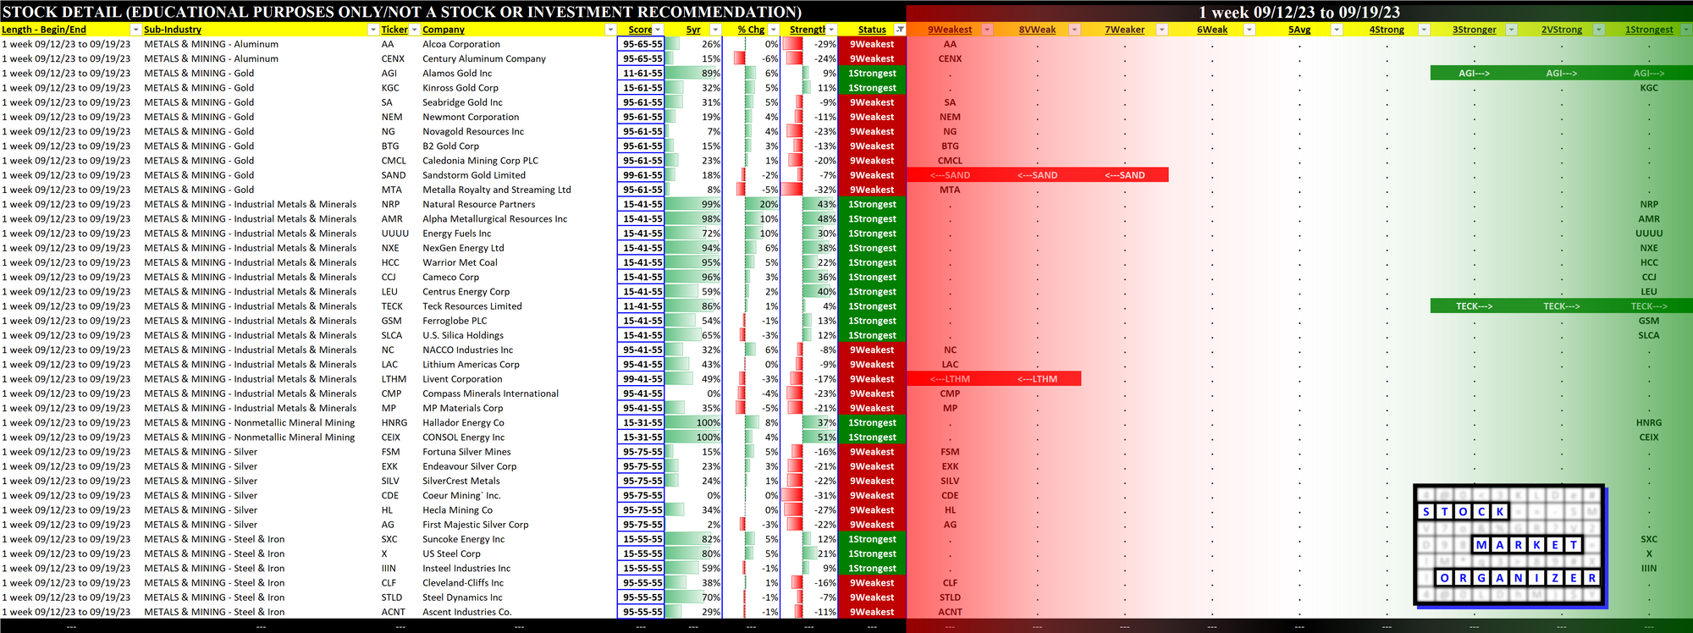Viewport: 1693px width, 633px height.
Task: Click the <---LTHM cell under 8VWeak
Action: [1037, 379]
